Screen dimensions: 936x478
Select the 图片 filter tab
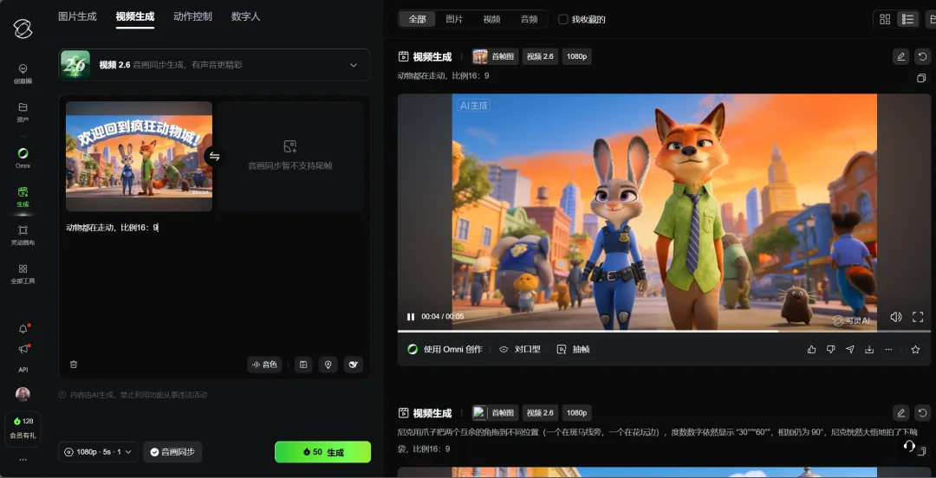tap(454, 19)
